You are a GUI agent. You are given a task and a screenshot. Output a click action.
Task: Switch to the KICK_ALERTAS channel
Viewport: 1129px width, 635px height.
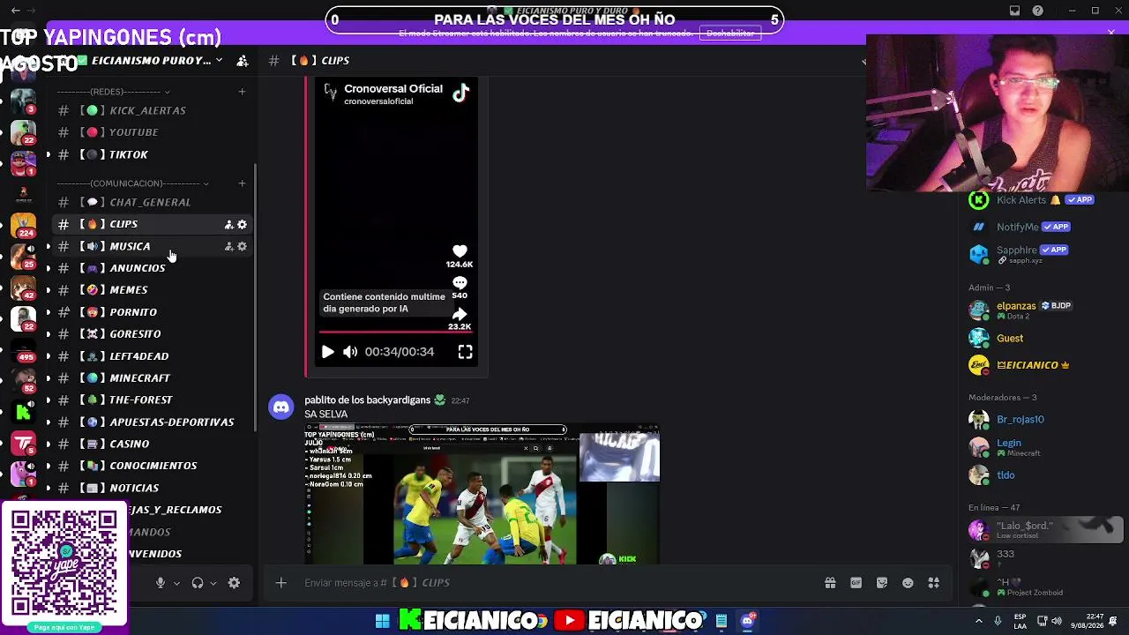pos(153,110)
